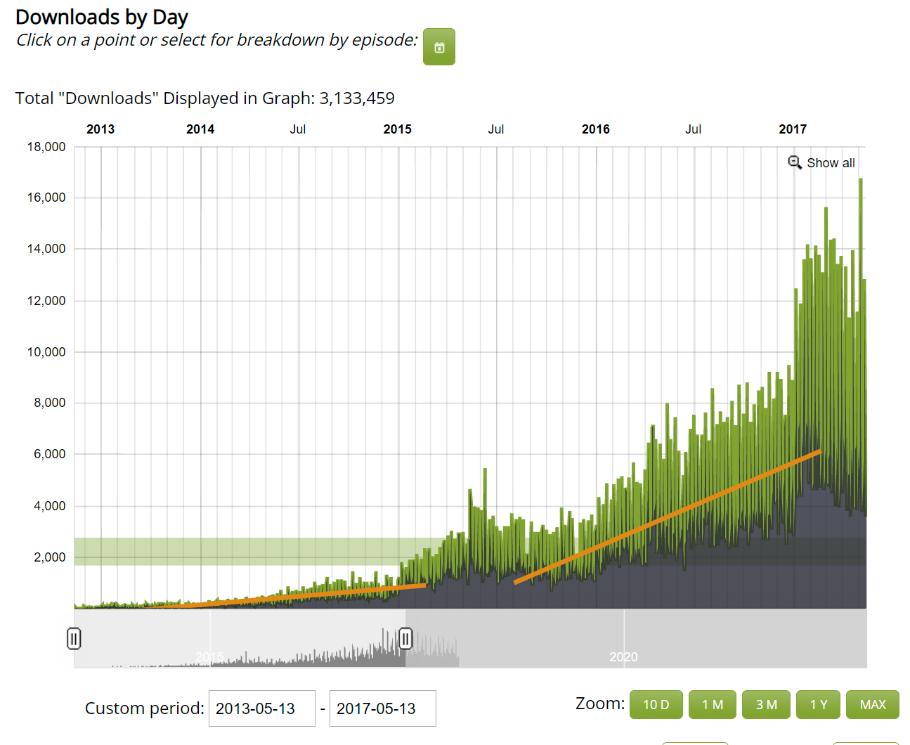The height and width of the screenshot is (745, 910).
Task: Click the 2014 label on time axis
Action: tap(200, 129)
